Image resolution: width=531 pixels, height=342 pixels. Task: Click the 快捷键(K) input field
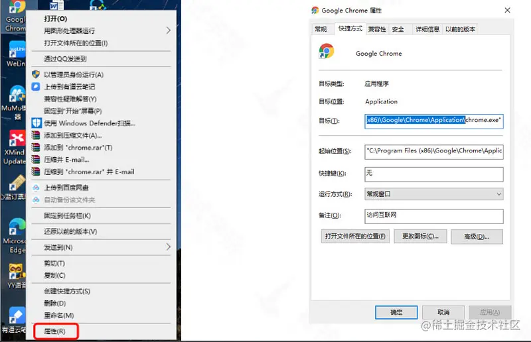pyautogui.click(x=434, y=174)
